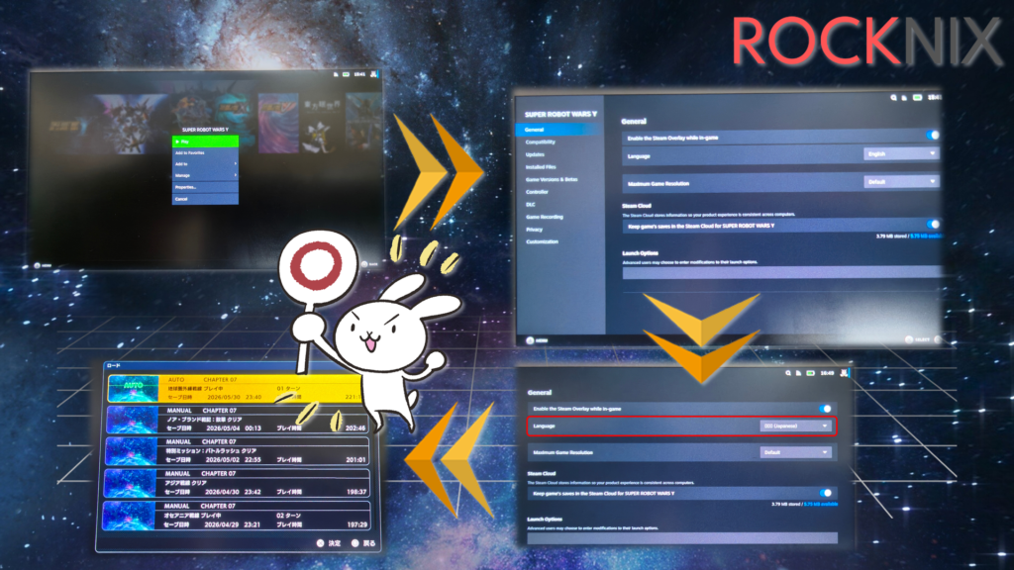Click the 戻る back button on load screen
1014x570 pixels.
364,543
